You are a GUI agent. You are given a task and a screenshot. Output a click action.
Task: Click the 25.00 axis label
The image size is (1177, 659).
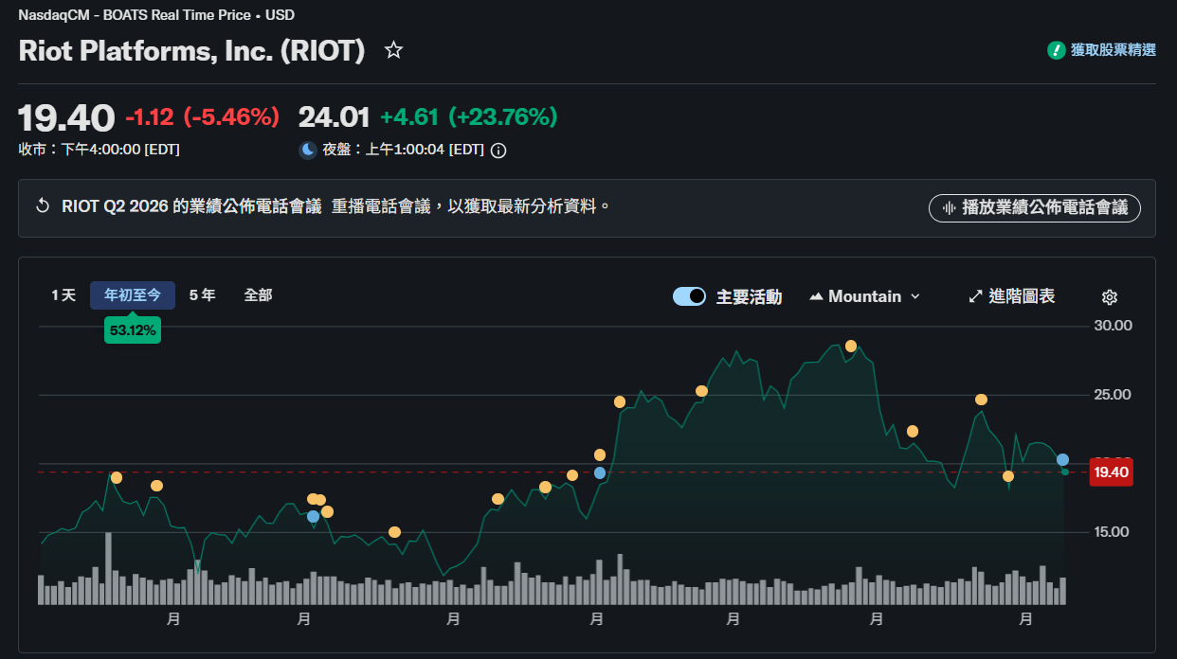[1113, 395]
